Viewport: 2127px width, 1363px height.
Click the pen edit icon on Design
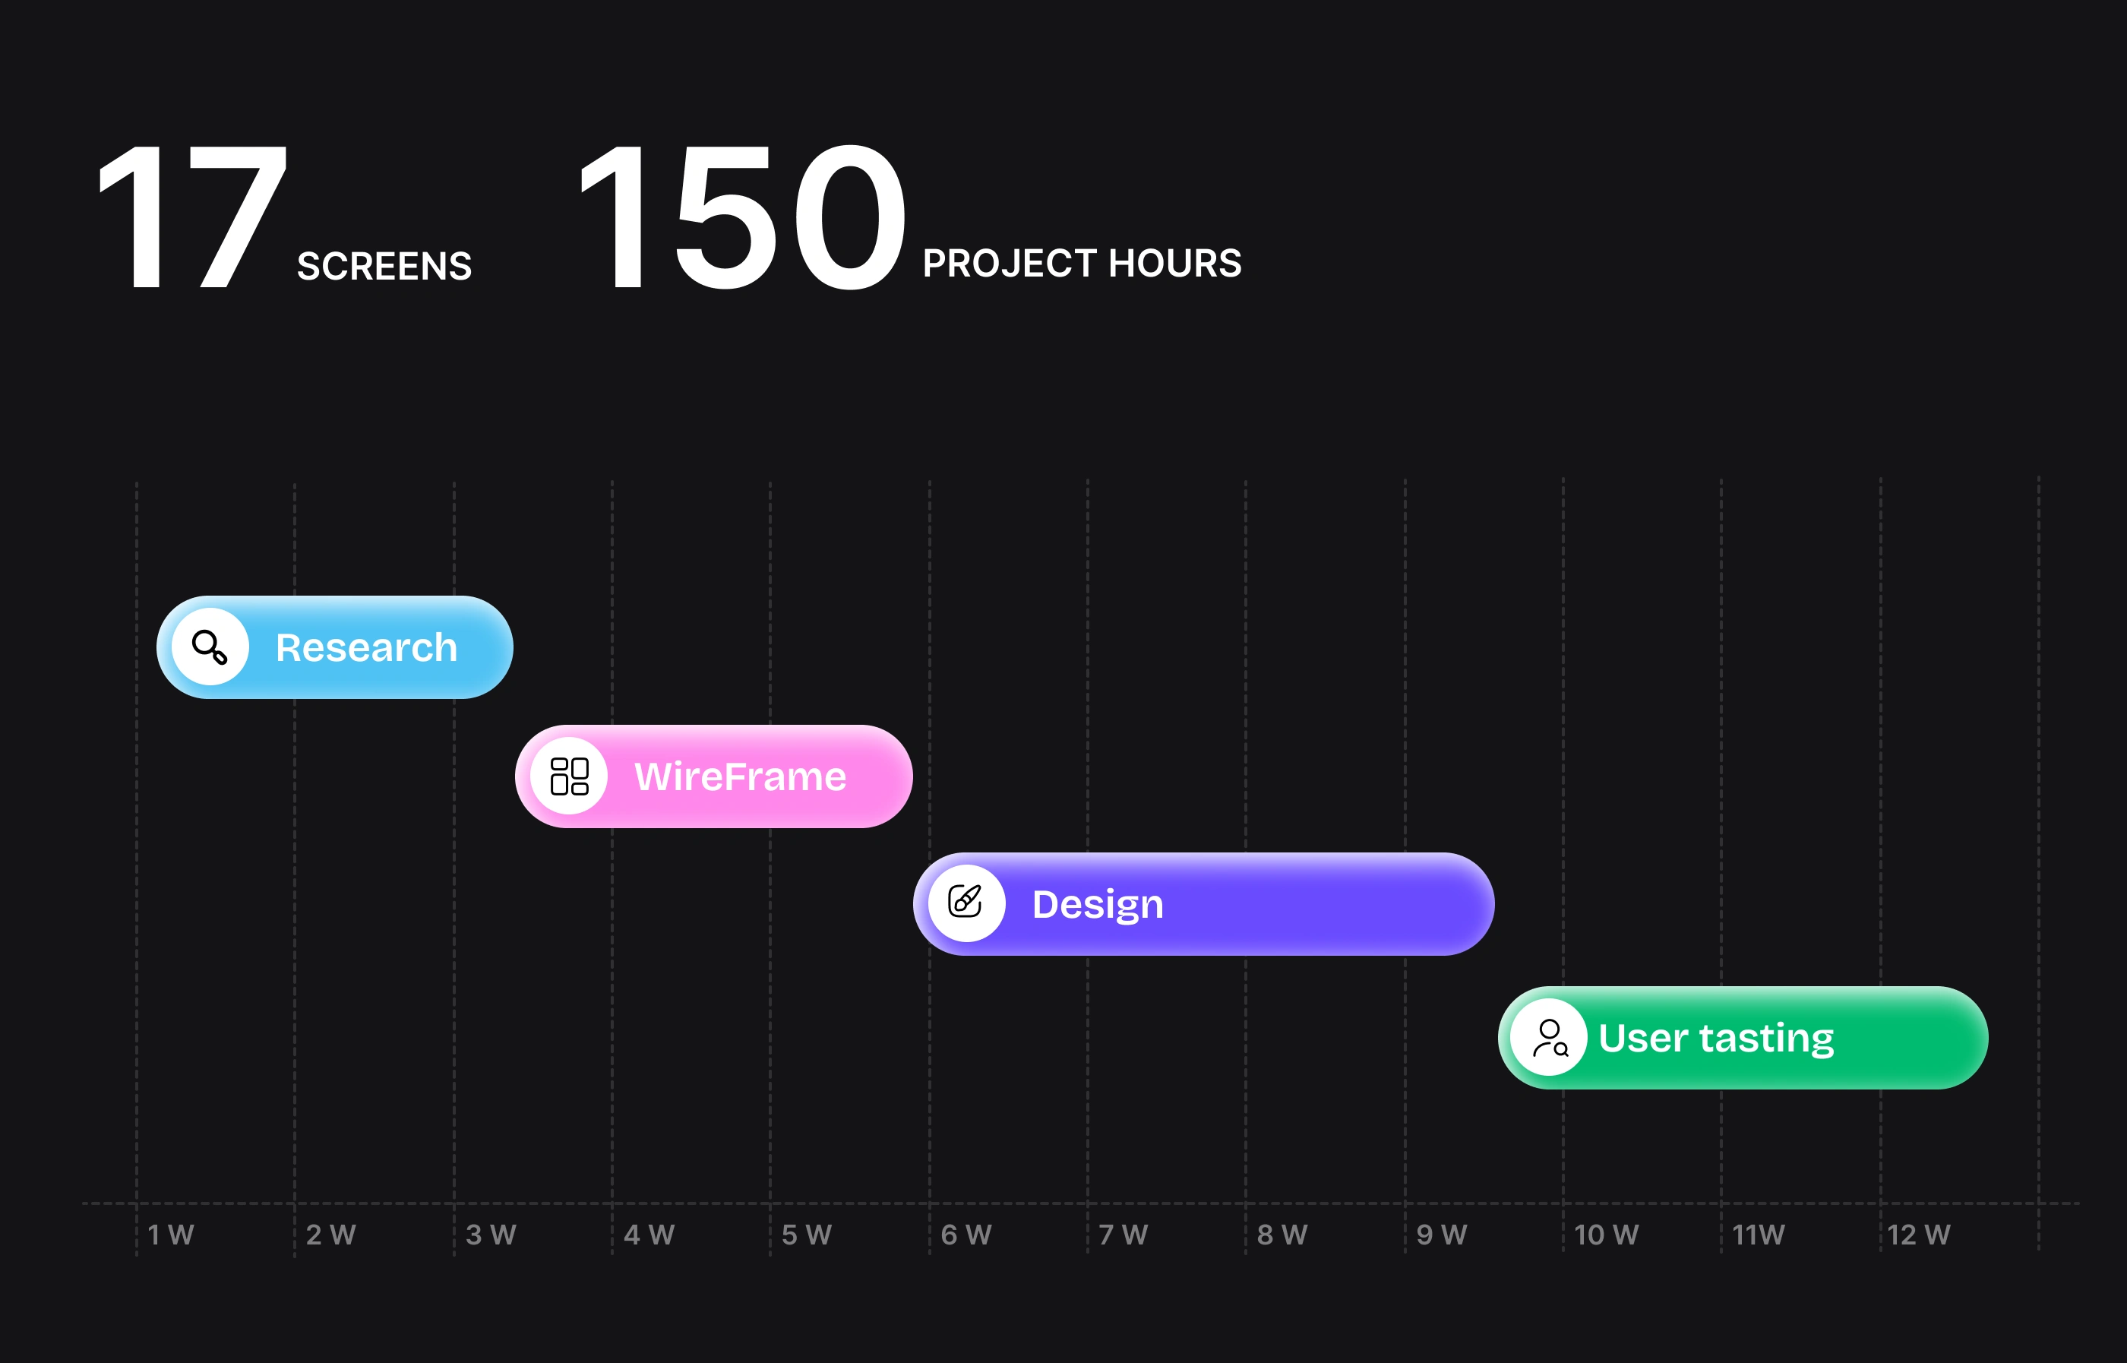coord(966,903)
